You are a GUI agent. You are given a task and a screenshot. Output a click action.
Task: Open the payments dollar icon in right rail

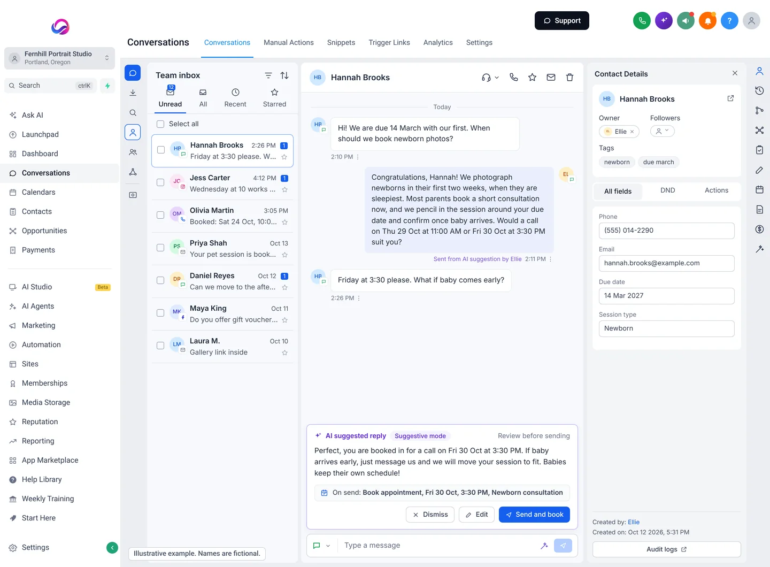tap(759, 229)
